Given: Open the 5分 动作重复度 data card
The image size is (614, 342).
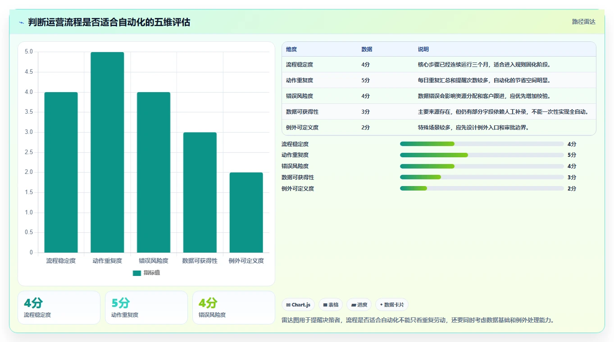Looking at the screenshot, I should tap(146, 307).
